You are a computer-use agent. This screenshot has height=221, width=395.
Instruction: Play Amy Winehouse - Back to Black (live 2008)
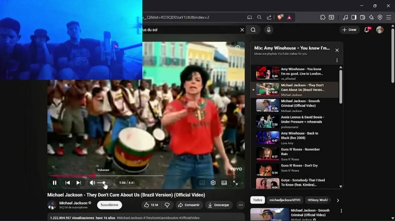(x=295, y=138)
